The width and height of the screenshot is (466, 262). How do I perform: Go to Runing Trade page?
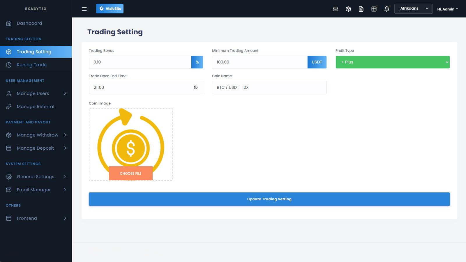pos(32,65)
